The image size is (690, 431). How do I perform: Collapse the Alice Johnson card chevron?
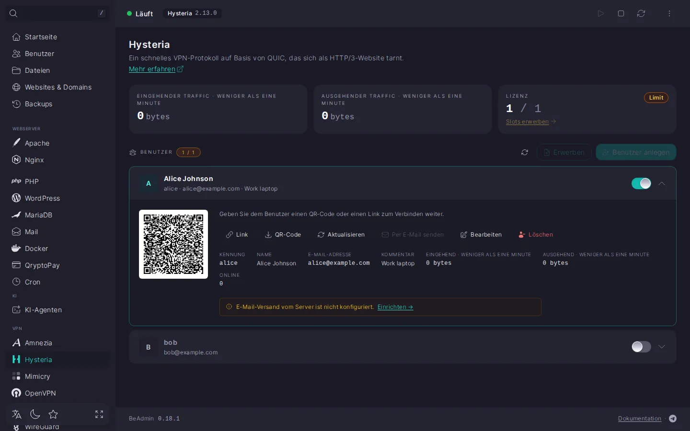click(x=662, y=183)
